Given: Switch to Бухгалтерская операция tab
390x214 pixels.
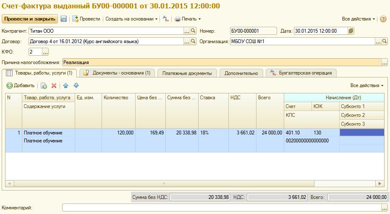Looking at the screenshot, I should point(301,73).
